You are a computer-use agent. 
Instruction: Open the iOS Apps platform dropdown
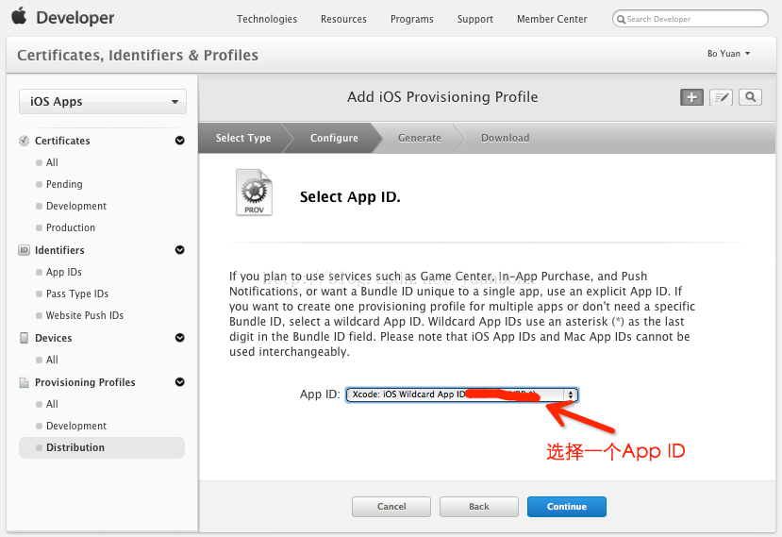pyautogui.click(x=103, y=102)
